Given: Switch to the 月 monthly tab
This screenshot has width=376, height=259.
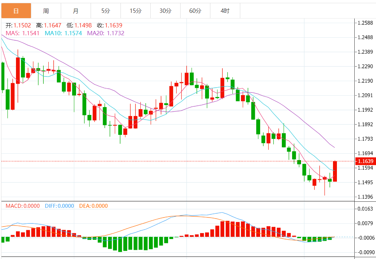Looking at the screenshot, I should click(76, 11).
